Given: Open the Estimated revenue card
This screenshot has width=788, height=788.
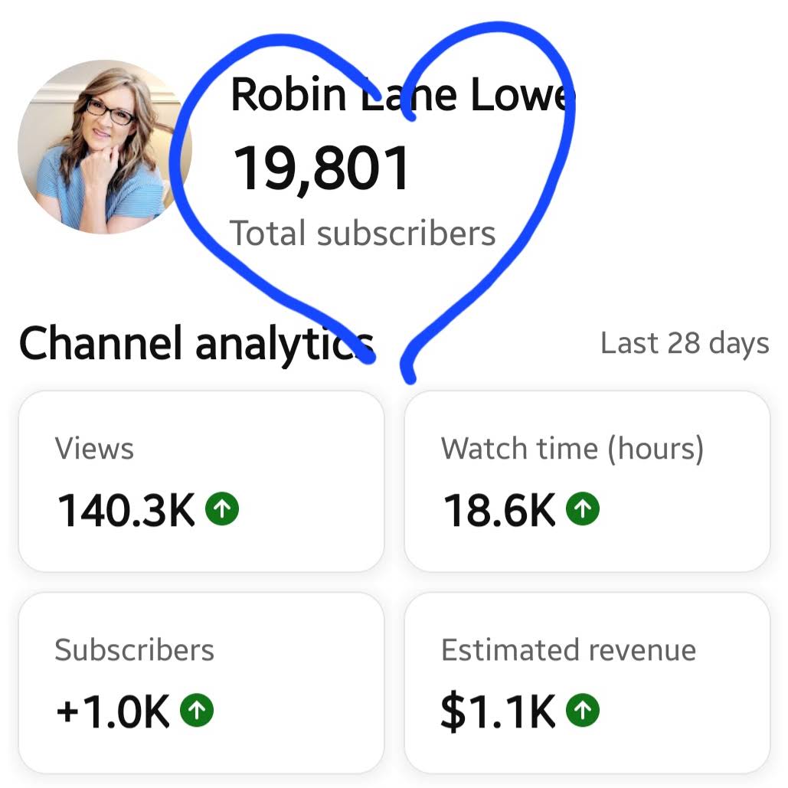Looking at the screenshot, I should click(x=587, y=683).
